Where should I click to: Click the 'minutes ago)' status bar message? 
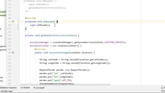(6, 91)
